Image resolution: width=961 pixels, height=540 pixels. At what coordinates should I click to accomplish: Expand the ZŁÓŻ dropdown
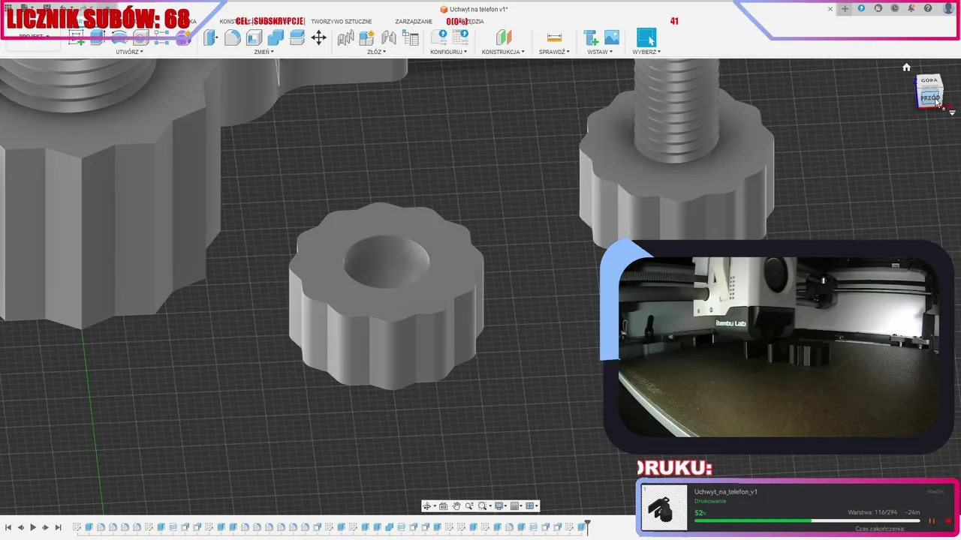pos(375,52)
